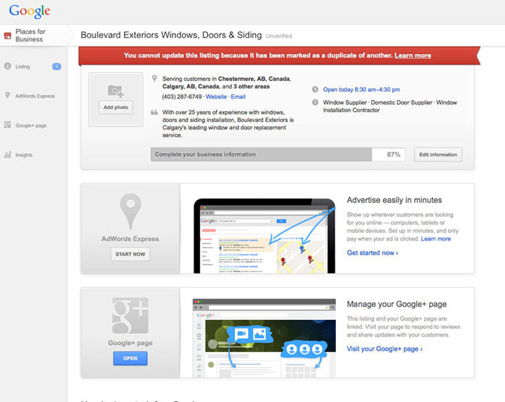
Task: Click the blue OPEN button for Google+ page
Action: [130, 359]
